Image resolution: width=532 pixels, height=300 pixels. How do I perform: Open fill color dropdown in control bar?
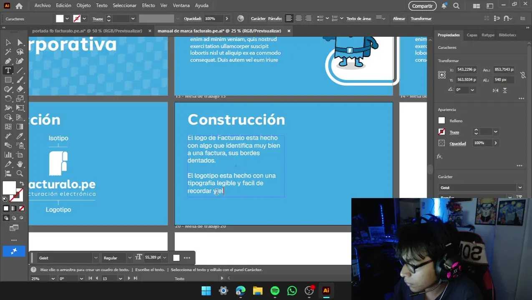click(x=67, y=18)
